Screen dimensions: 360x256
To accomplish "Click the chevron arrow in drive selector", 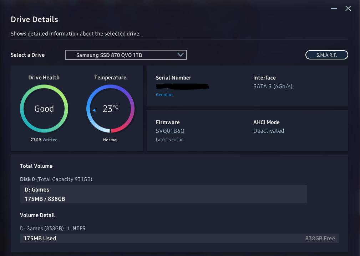I will (181, 55).
